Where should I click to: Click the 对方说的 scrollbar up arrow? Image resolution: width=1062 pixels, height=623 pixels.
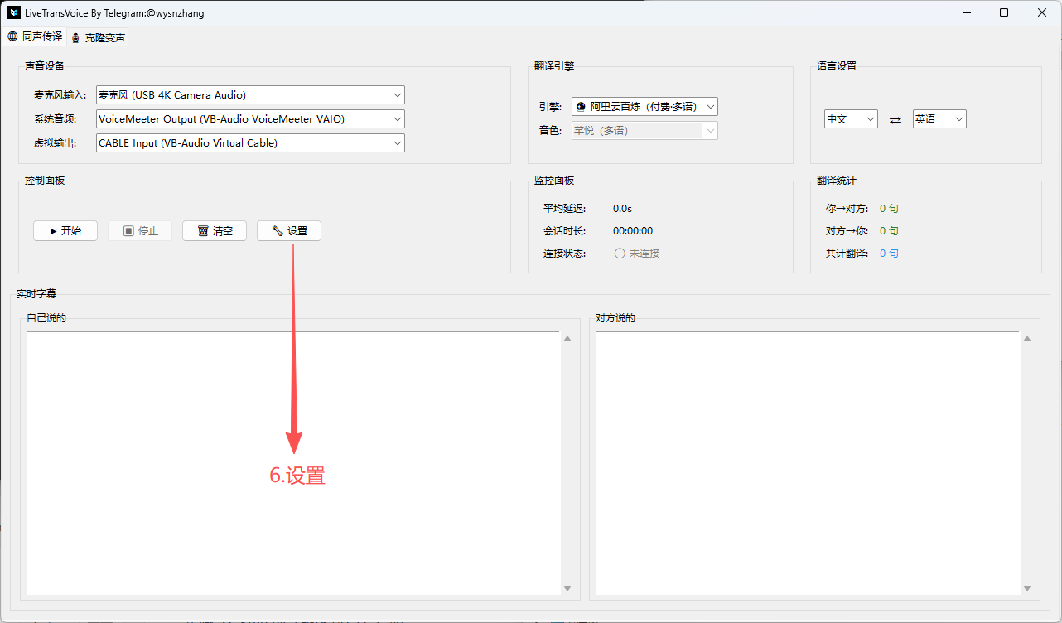click(x=1026, y=339)
